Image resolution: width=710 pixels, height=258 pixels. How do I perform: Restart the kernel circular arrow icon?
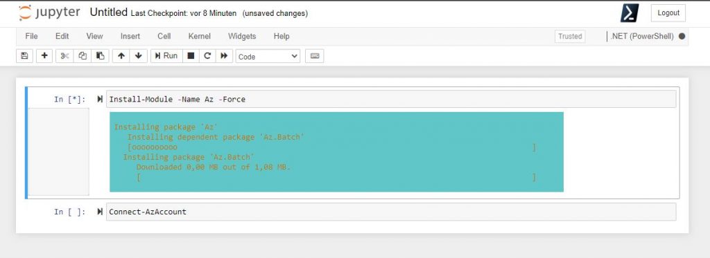point(207,56)
